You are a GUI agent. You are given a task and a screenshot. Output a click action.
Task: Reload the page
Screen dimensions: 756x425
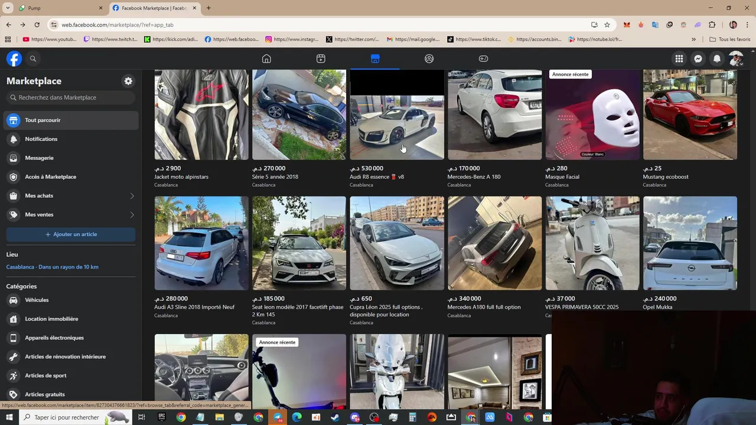coord(37,25)
